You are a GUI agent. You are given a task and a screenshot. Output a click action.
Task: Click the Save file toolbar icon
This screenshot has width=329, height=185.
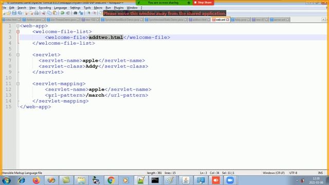[14, 13]
